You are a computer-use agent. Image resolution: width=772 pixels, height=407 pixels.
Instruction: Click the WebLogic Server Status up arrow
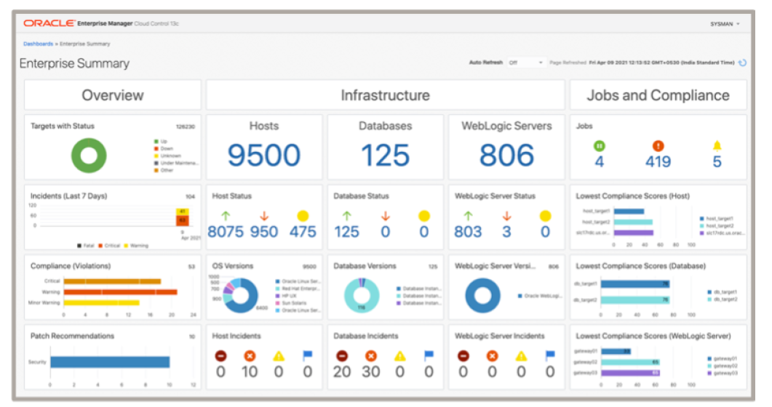click(469, 216)
